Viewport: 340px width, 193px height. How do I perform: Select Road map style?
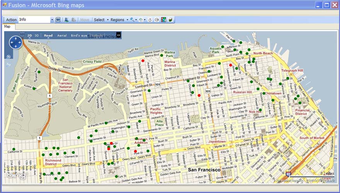click(48, 36)
